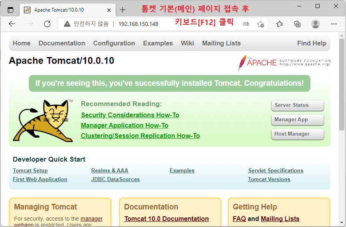Close the Apache Tomcat/10.0.10 tab

coord(109,10)
